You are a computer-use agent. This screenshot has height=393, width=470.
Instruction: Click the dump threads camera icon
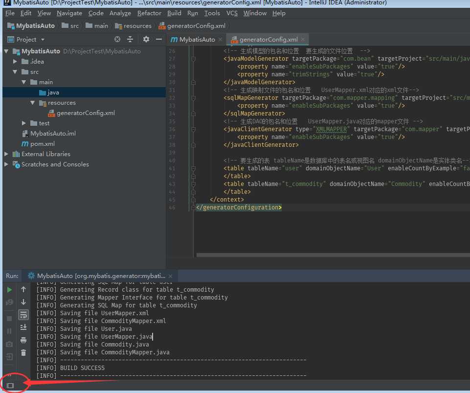pyautogui.click(x=9, y=344)
